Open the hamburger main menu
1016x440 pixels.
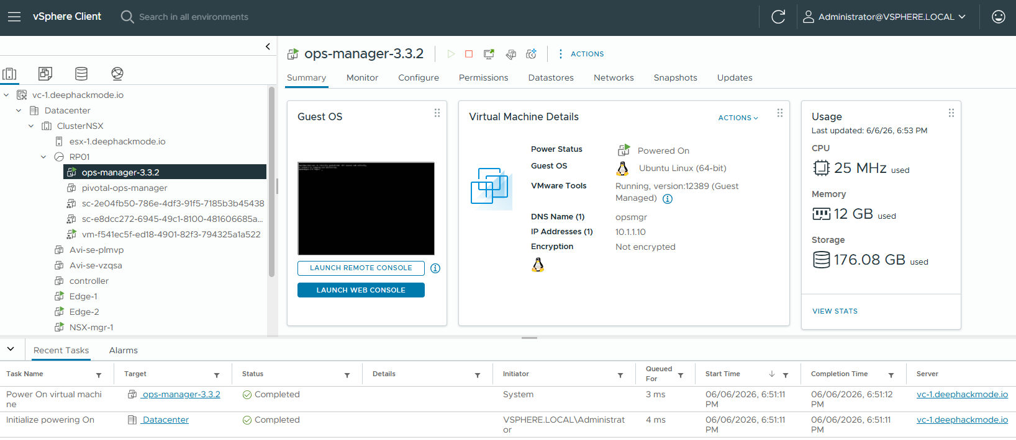(x=14, y=17)
